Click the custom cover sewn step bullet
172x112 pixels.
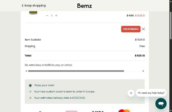click(x=30, y=92)
